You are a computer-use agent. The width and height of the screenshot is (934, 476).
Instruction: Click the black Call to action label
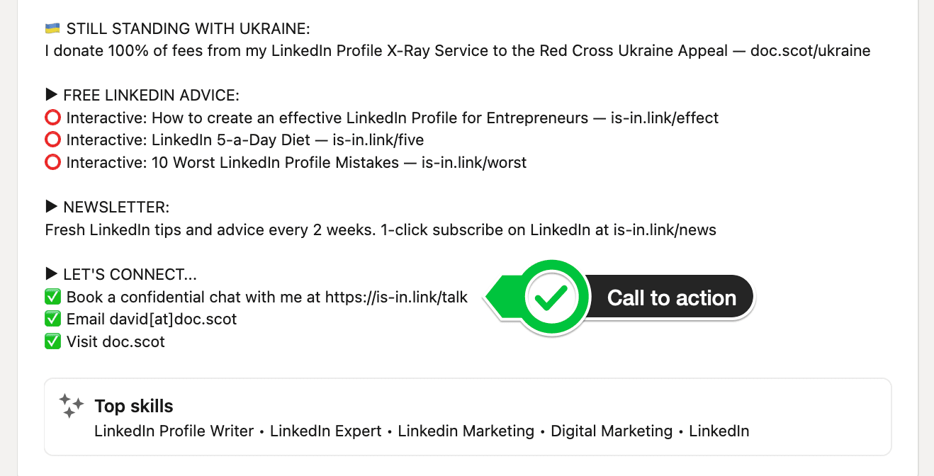671,297
